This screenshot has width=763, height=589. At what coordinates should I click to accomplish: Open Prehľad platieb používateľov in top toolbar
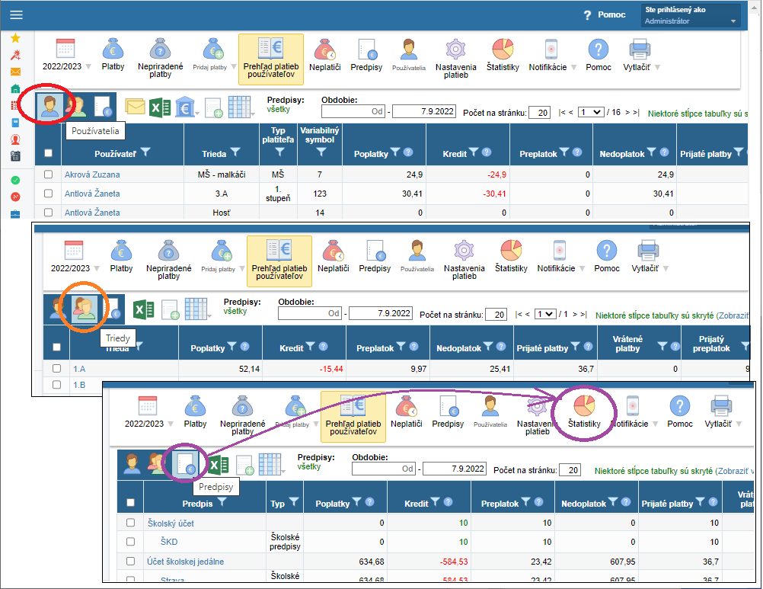tap(271, 59)
